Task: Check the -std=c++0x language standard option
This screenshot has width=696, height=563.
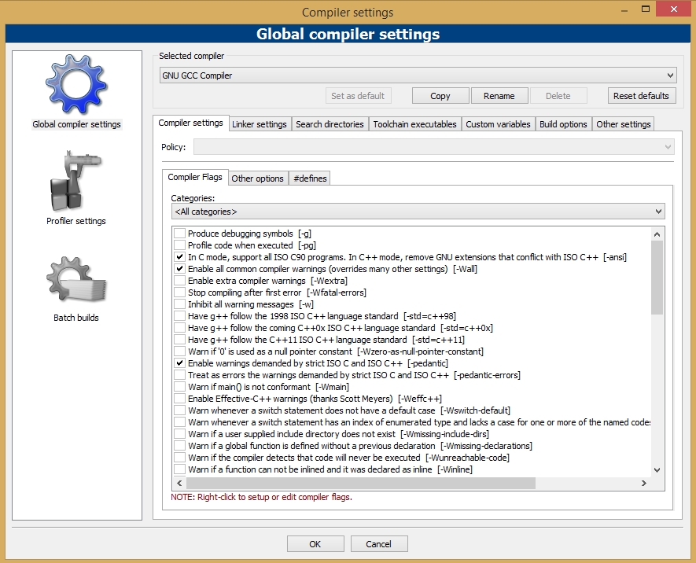Action: pyautogui.click(x=179, y=328)
